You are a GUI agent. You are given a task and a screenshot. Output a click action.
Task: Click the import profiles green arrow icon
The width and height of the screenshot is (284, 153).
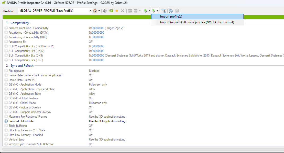point(154,11)
